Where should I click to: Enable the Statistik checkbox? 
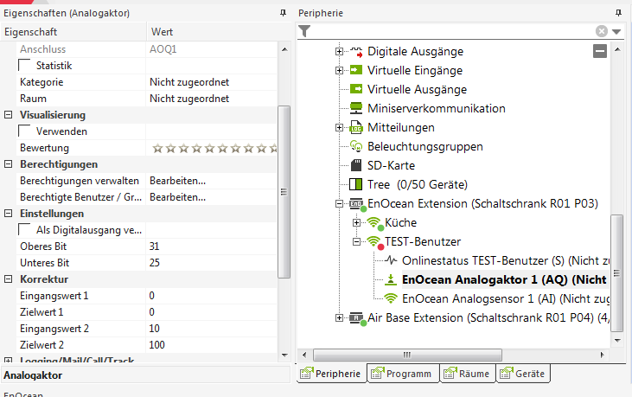(x=25, y=66)
